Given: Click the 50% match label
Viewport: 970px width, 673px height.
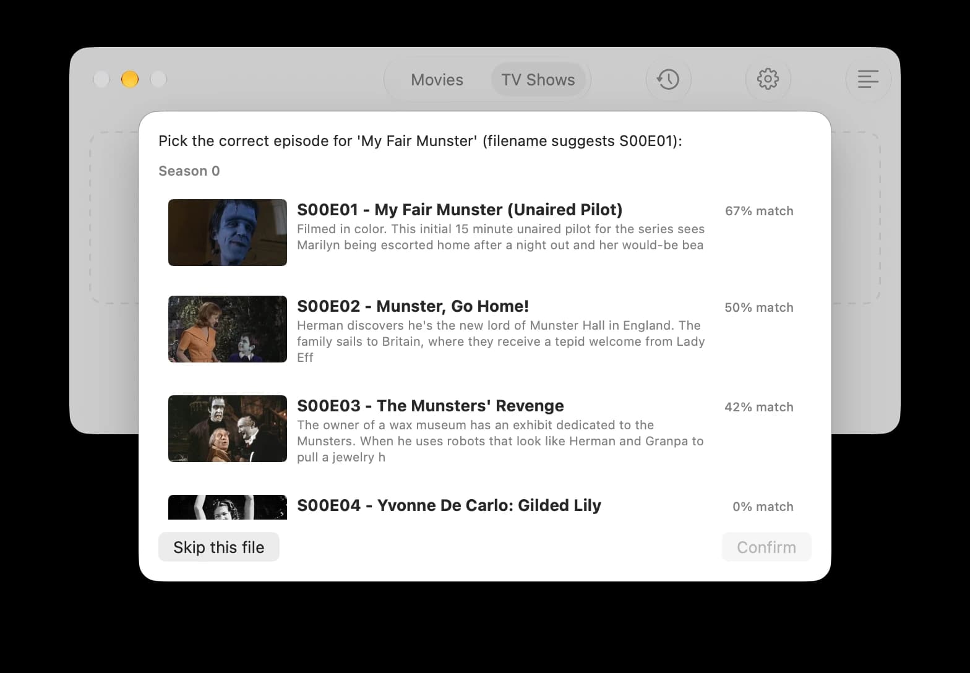Looking at the screenshot, I should (x=759, y=307).
